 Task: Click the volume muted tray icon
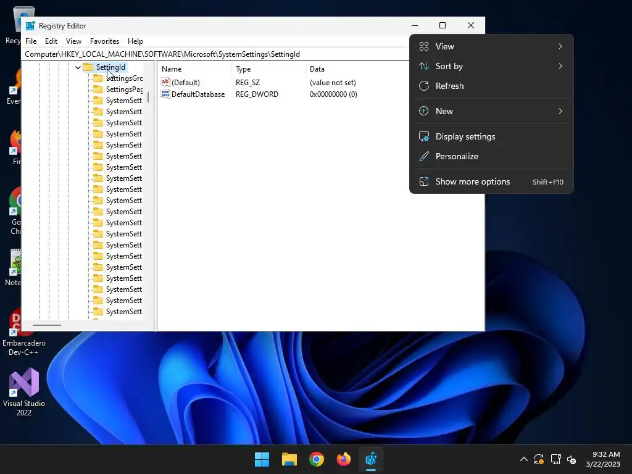(x=572, y=459)
